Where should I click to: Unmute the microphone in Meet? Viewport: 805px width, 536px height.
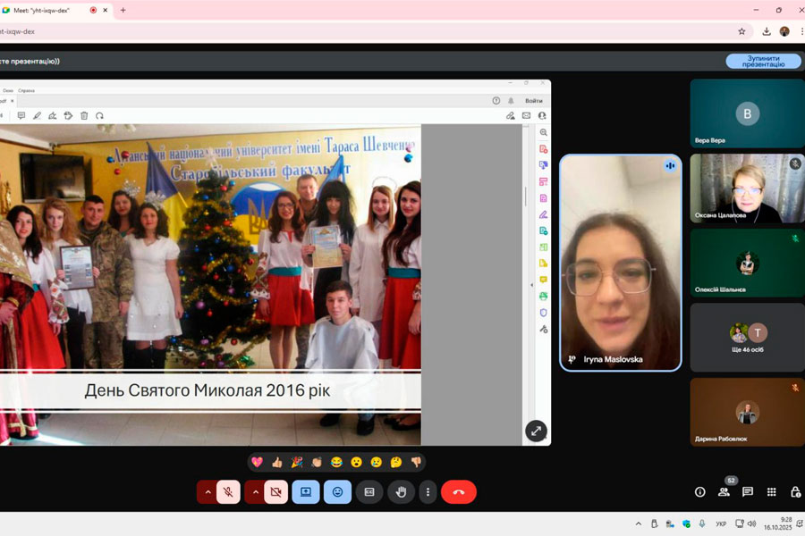(229, 491)
